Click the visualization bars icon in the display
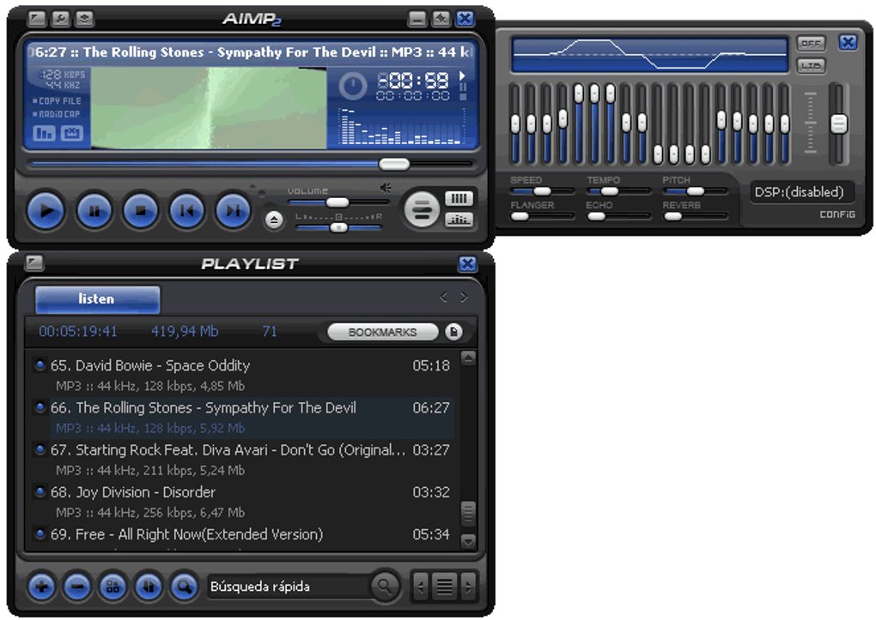Viewport: 876px width, 620px height. tap(44, 134)
